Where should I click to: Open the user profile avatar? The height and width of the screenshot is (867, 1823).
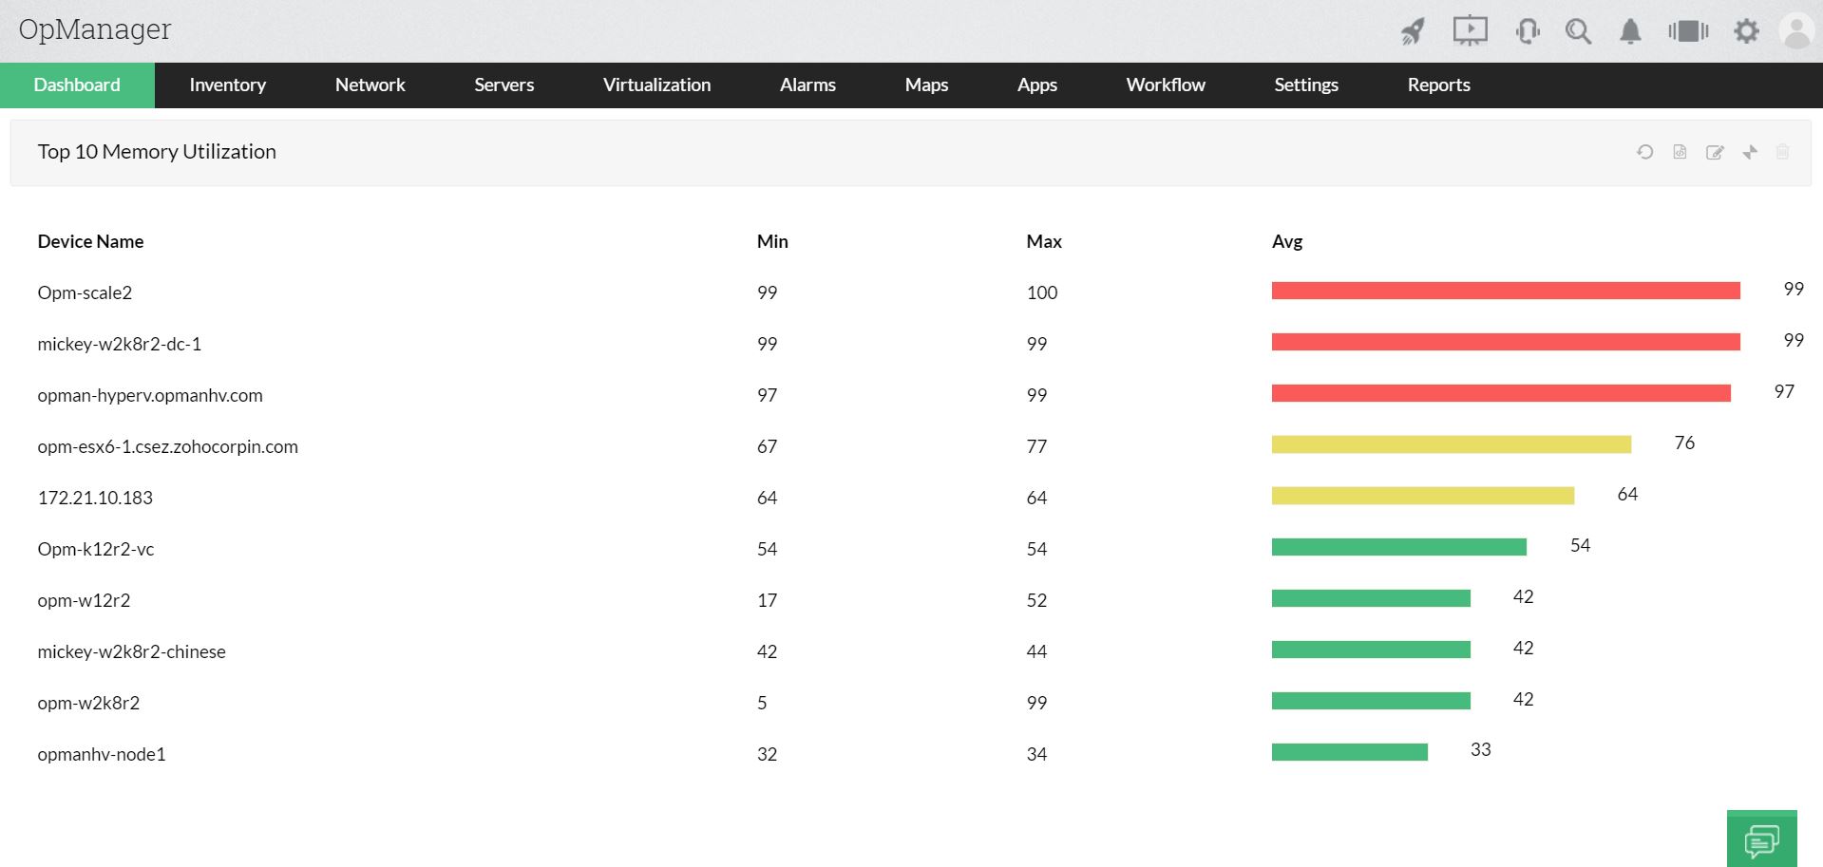click(x=1796, y=31)
